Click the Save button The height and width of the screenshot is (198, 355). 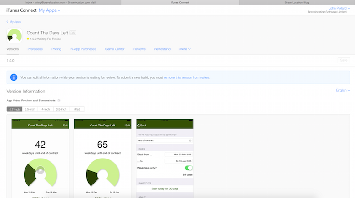344,60
